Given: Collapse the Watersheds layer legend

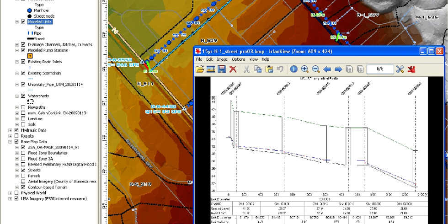Looking at the screenshot, I should tap(17, 96).
